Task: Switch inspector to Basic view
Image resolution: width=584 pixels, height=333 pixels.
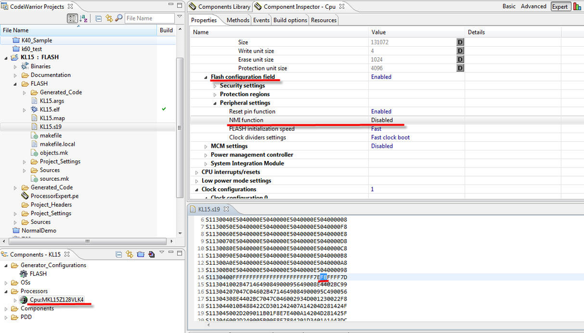Action: 509,6
